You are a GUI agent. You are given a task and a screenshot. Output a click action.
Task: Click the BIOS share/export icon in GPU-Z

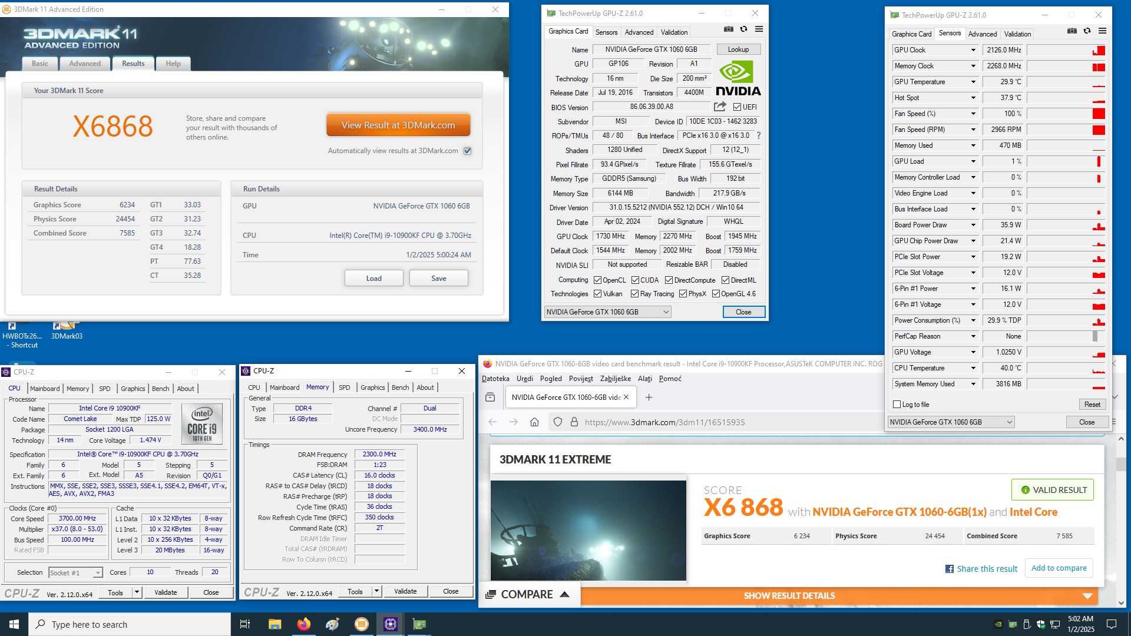point(720,107)
